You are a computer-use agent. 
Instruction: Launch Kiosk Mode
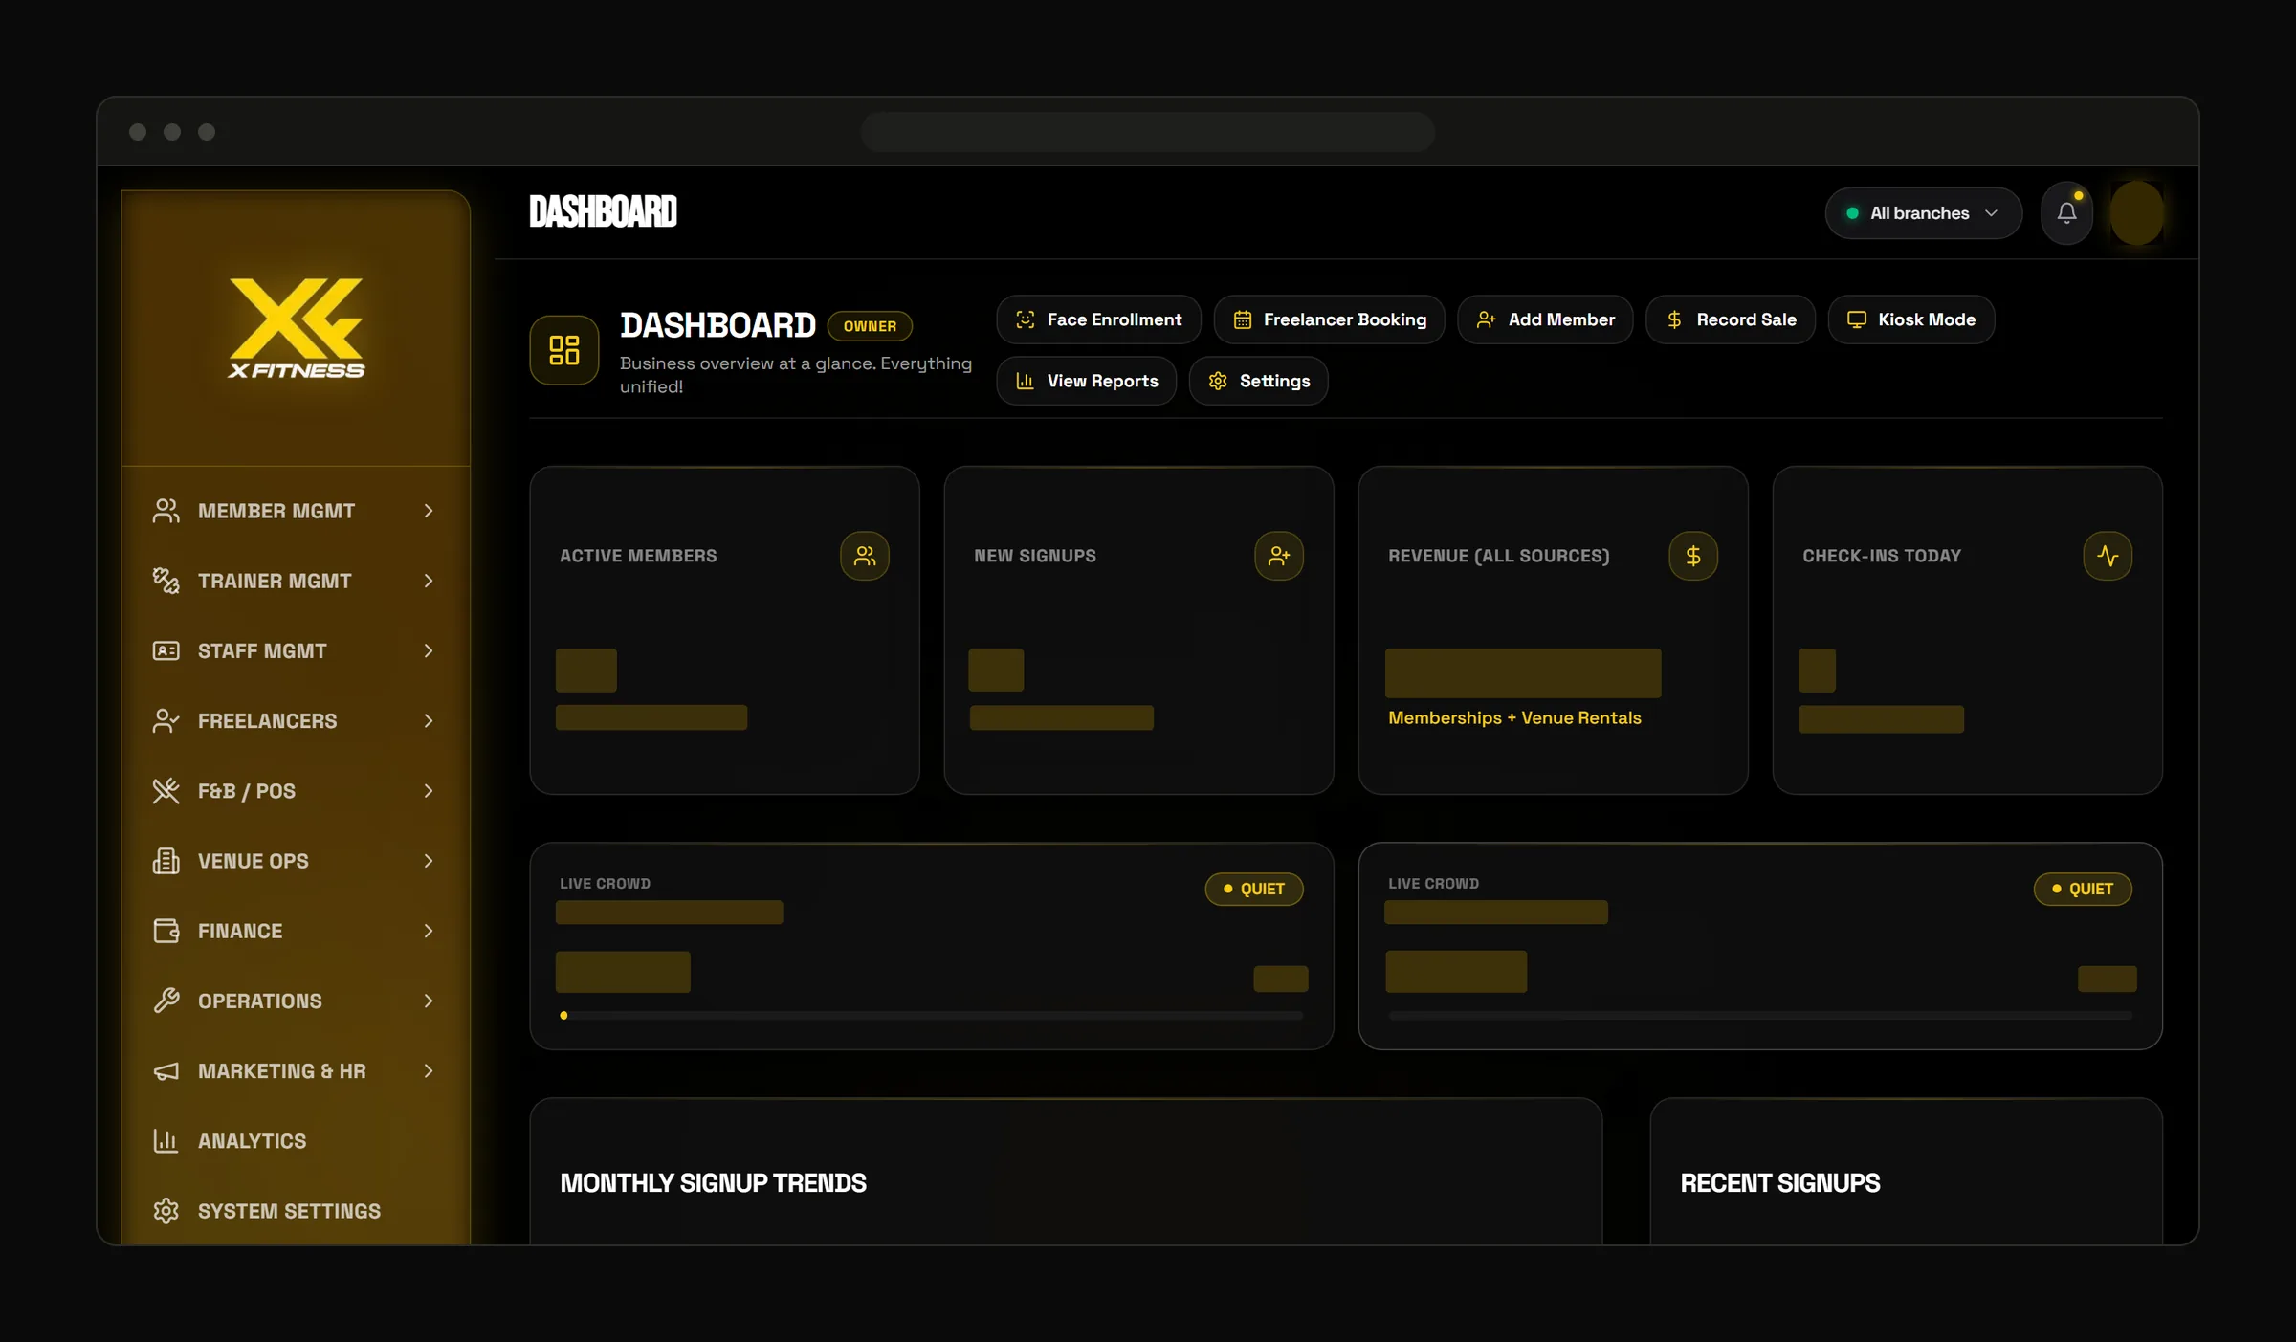(1911, 319)
